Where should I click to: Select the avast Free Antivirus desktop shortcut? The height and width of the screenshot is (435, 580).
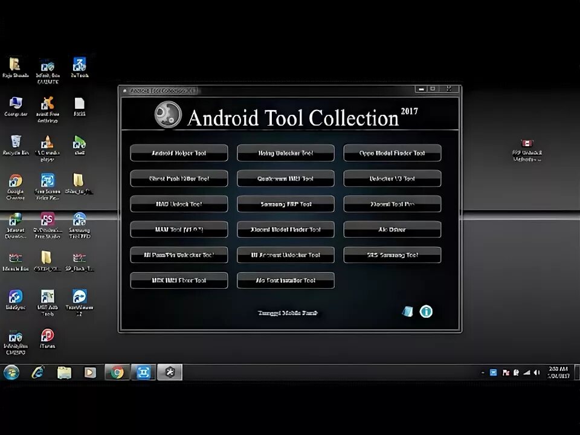coord(47,109)
